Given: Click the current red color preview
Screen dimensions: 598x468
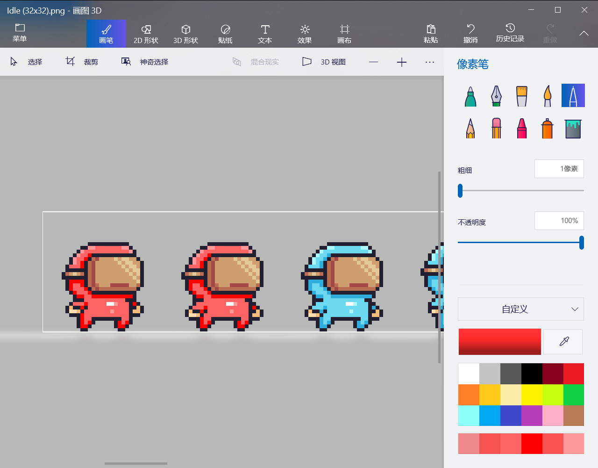Looking at the screenshot, I should point(499,342).
